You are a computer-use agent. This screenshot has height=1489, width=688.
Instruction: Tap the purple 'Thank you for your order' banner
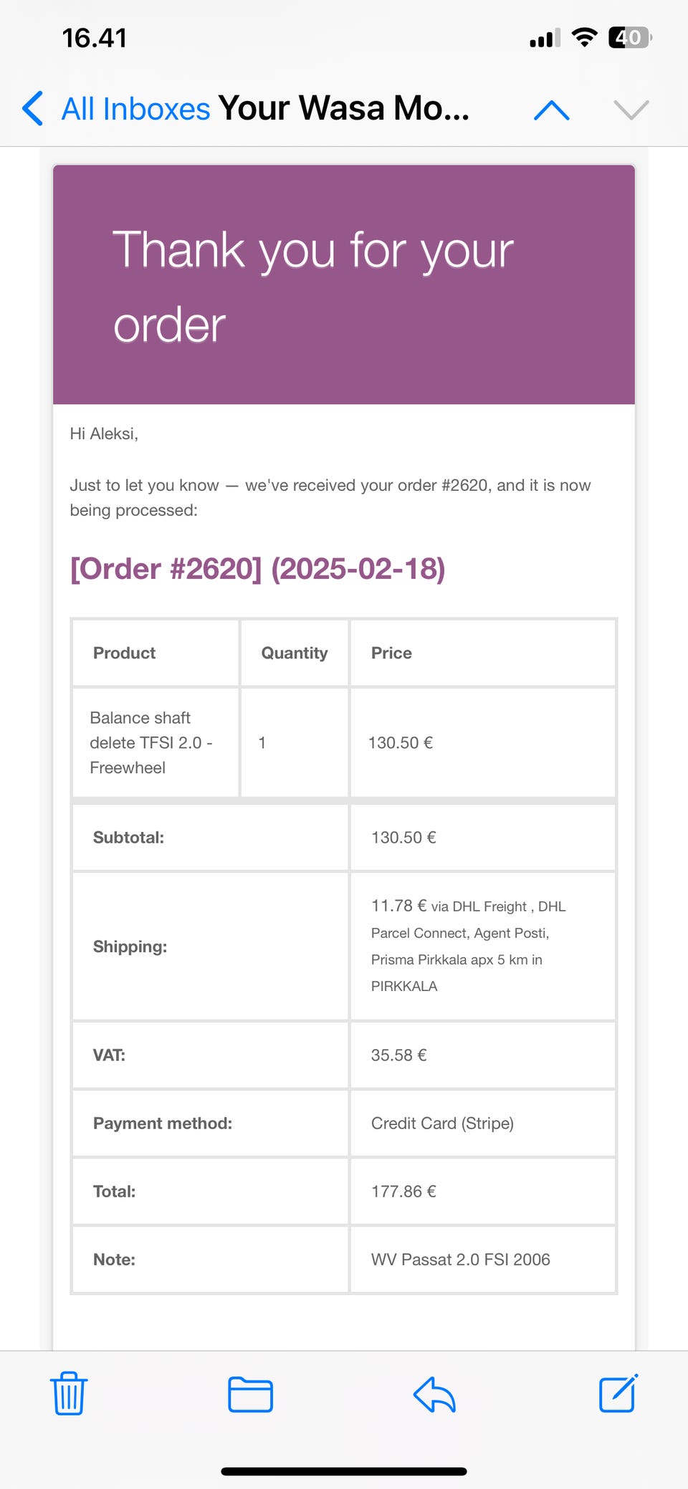344,285
